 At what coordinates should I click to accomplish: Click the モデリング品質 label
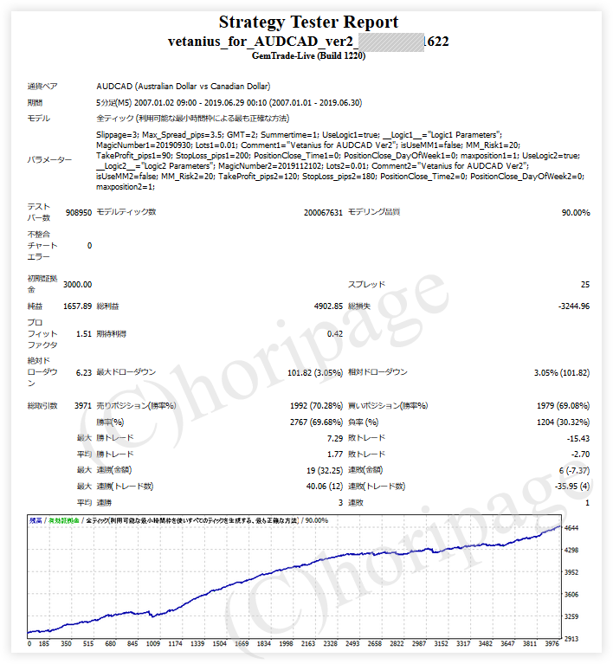(374, 212)
